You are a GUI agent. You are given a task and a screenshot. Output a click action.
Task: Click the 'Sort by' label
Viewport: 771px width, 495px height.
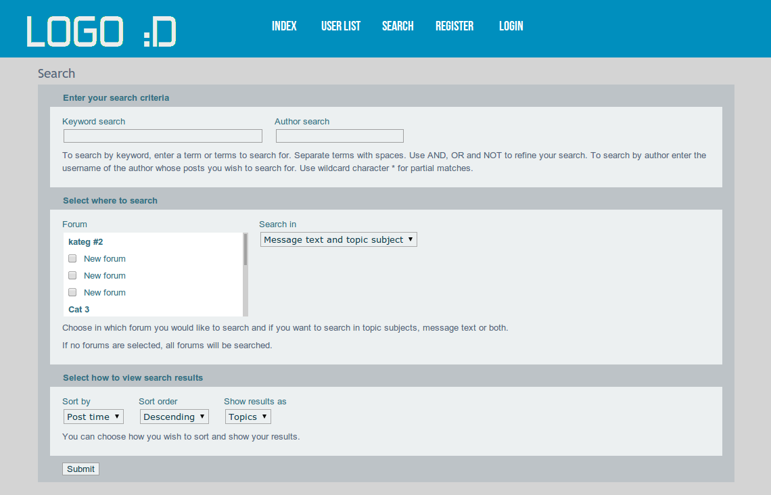[x=76, y=402]
